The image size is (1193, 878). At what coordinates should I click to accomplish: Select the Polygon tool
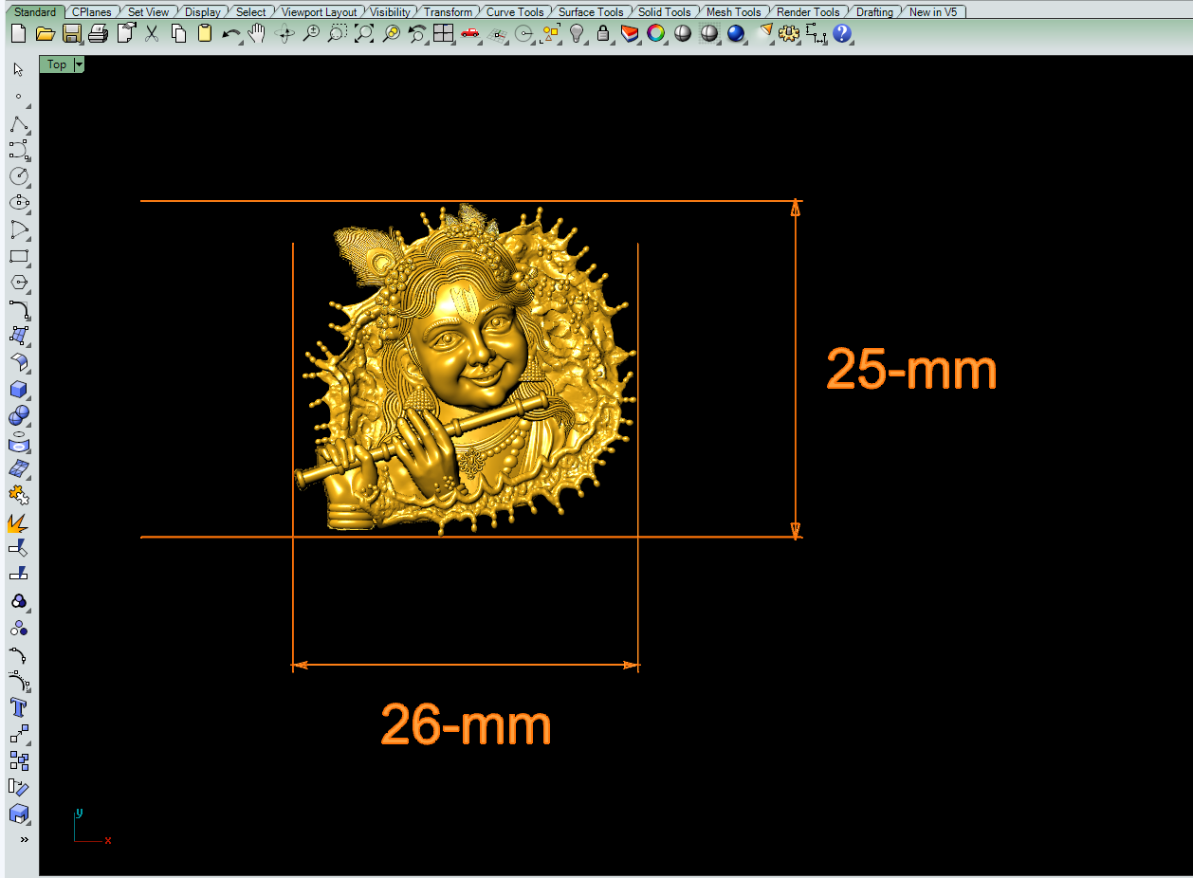pyautogui.click(x=19, y=283)
